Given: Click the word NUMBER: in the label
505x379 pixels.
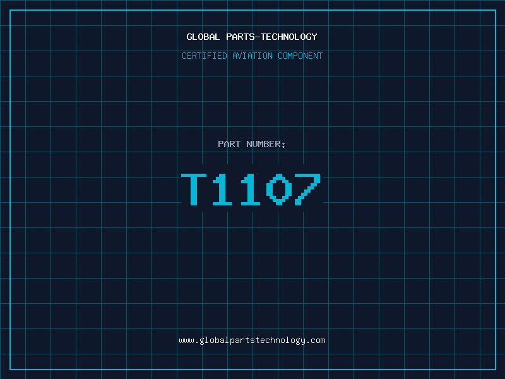Looking at the screenshot, I should (x=266, y=144).
